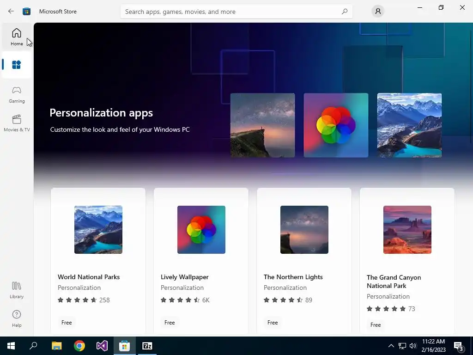
Task: Click Lively Wallpaper title
Action: [x=185, y=277]
